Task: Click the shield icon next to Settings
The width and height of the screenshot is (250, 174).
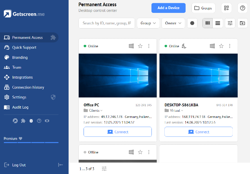Action: pyautogui.click(x=53, y=97)
